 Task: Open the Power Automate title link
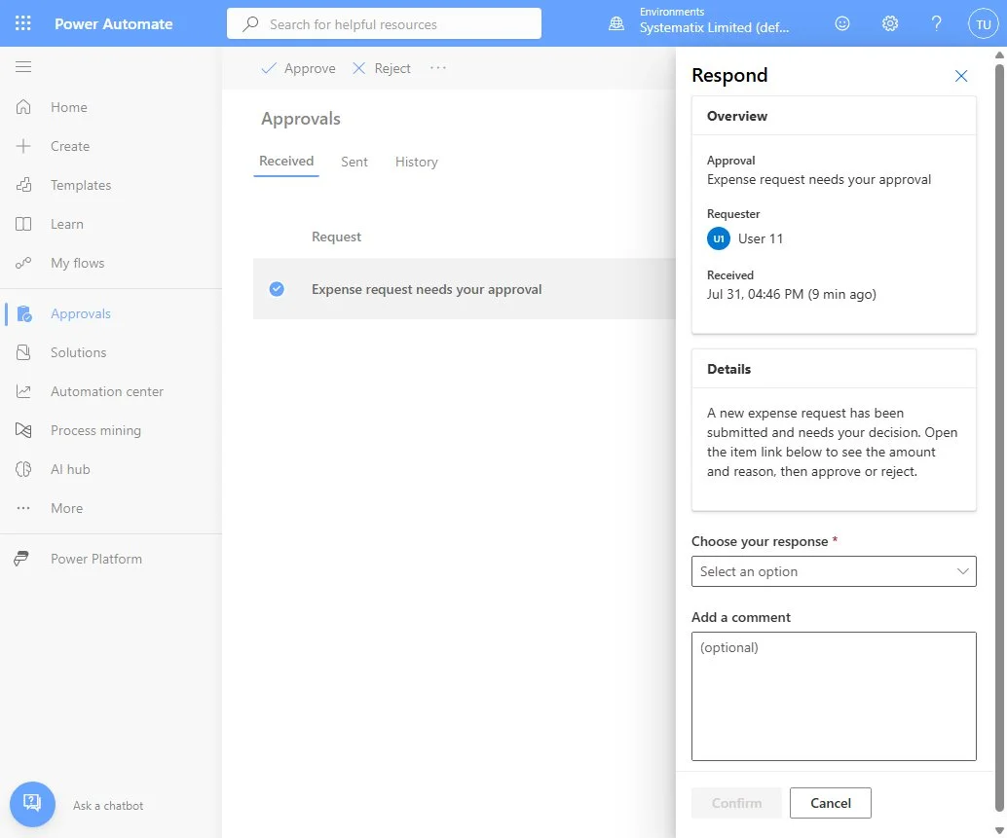[x=114, y=23]
